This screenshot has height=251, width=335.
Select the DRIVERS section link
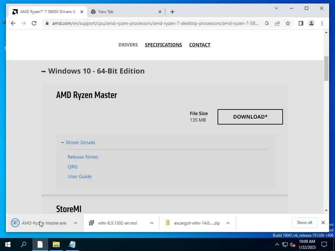tap(128, 45)
